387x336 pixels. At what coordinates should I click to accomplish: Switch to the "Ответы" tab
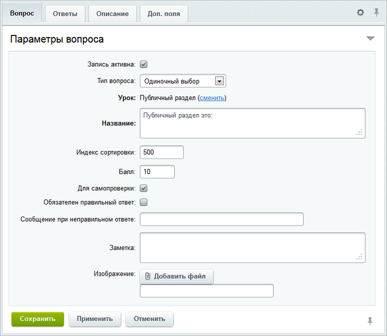pos(65,13)
